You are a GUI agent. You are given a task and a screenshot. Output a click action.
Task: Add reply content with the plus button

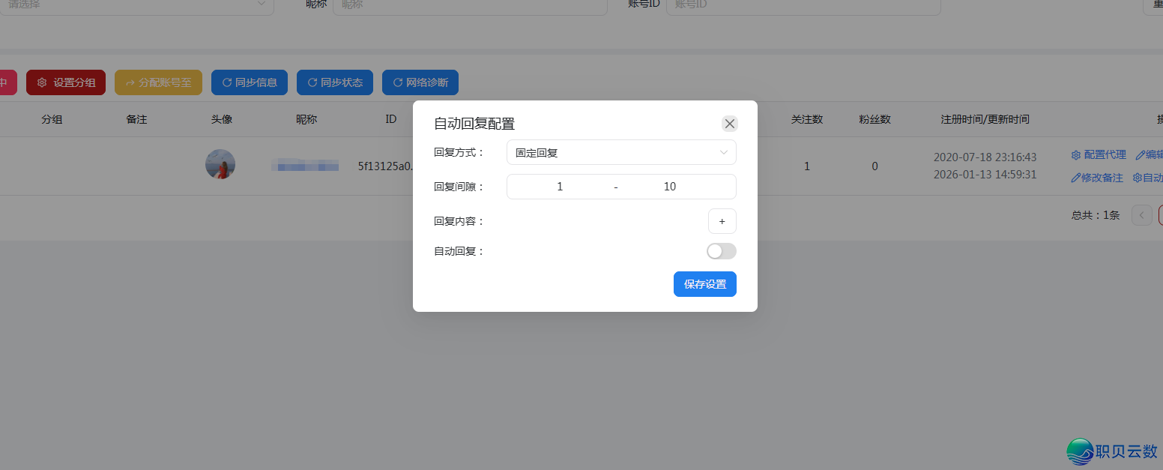(722, 221)
